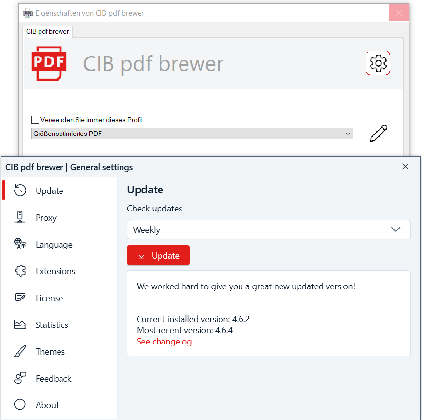The width and height of the screenshot is (422, 420).
Task: Click the Extensions puzzle icon in sidebar
Action: click(x=20, y=271)
